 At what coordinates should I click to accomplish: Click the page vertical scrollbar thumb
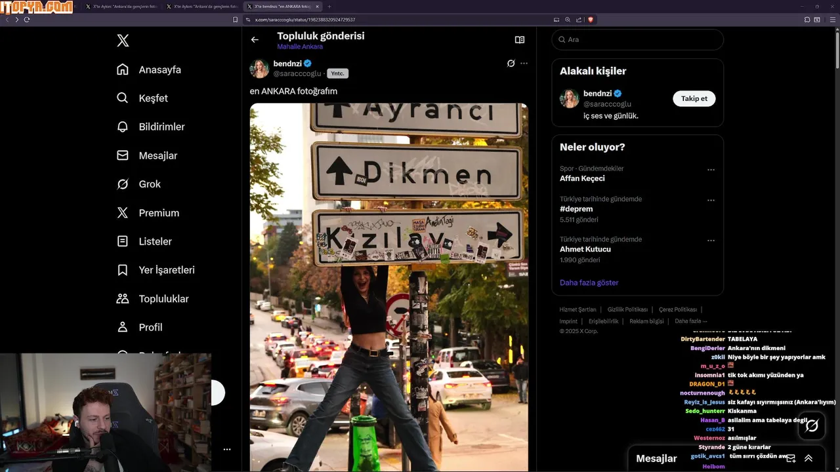[x=837, y=51]
